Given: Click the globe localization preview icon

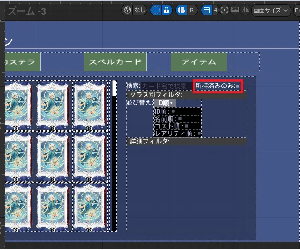Looking at the screenshot, I should click(127, 10).
